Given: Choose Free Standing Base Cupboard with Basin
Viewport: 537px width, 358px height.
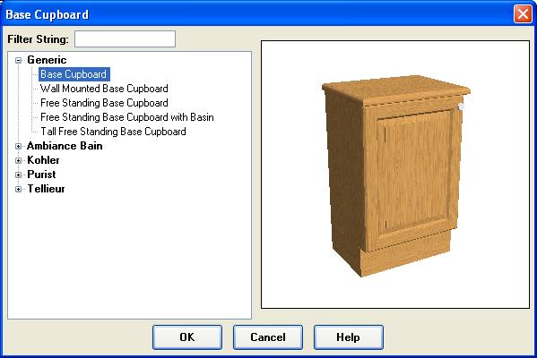Looking at the screenshot, I should pos(127,117).
